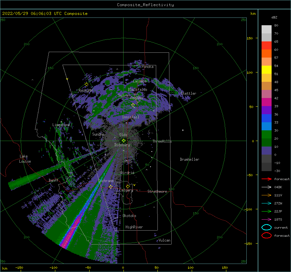Screen dimensions: 291x272
Task: Click the yellow diamond marker near RockyMH
Action: tap(86, 84)
